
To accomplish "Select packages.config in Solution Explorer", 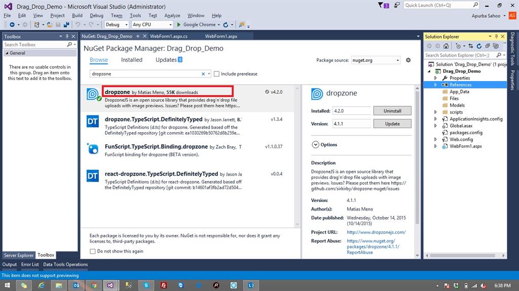I will point(466,133).
